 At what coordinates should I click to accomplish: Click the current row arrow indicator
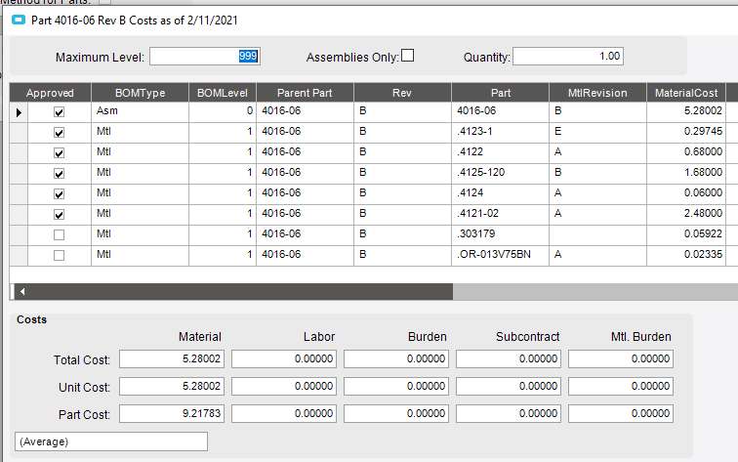(x=19, y=112)
